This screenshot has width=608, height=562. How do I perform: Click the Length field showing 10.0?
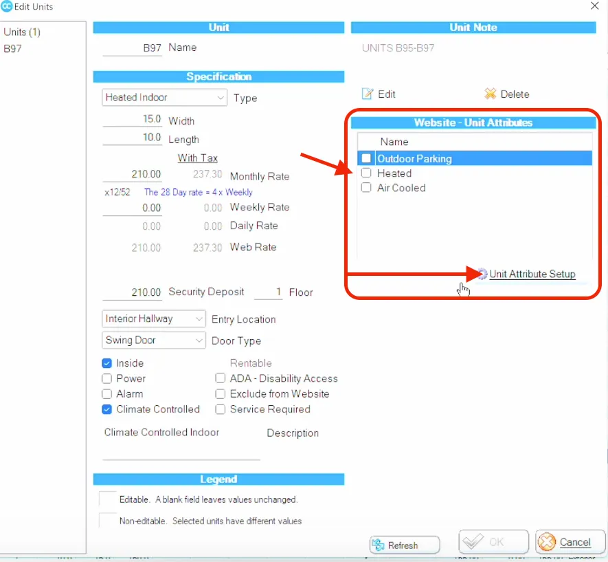[x=132, y=138]
